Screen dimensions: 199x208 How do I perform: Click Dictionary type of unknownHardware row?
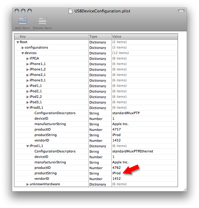pyautogui.click(x=98, y=184)
